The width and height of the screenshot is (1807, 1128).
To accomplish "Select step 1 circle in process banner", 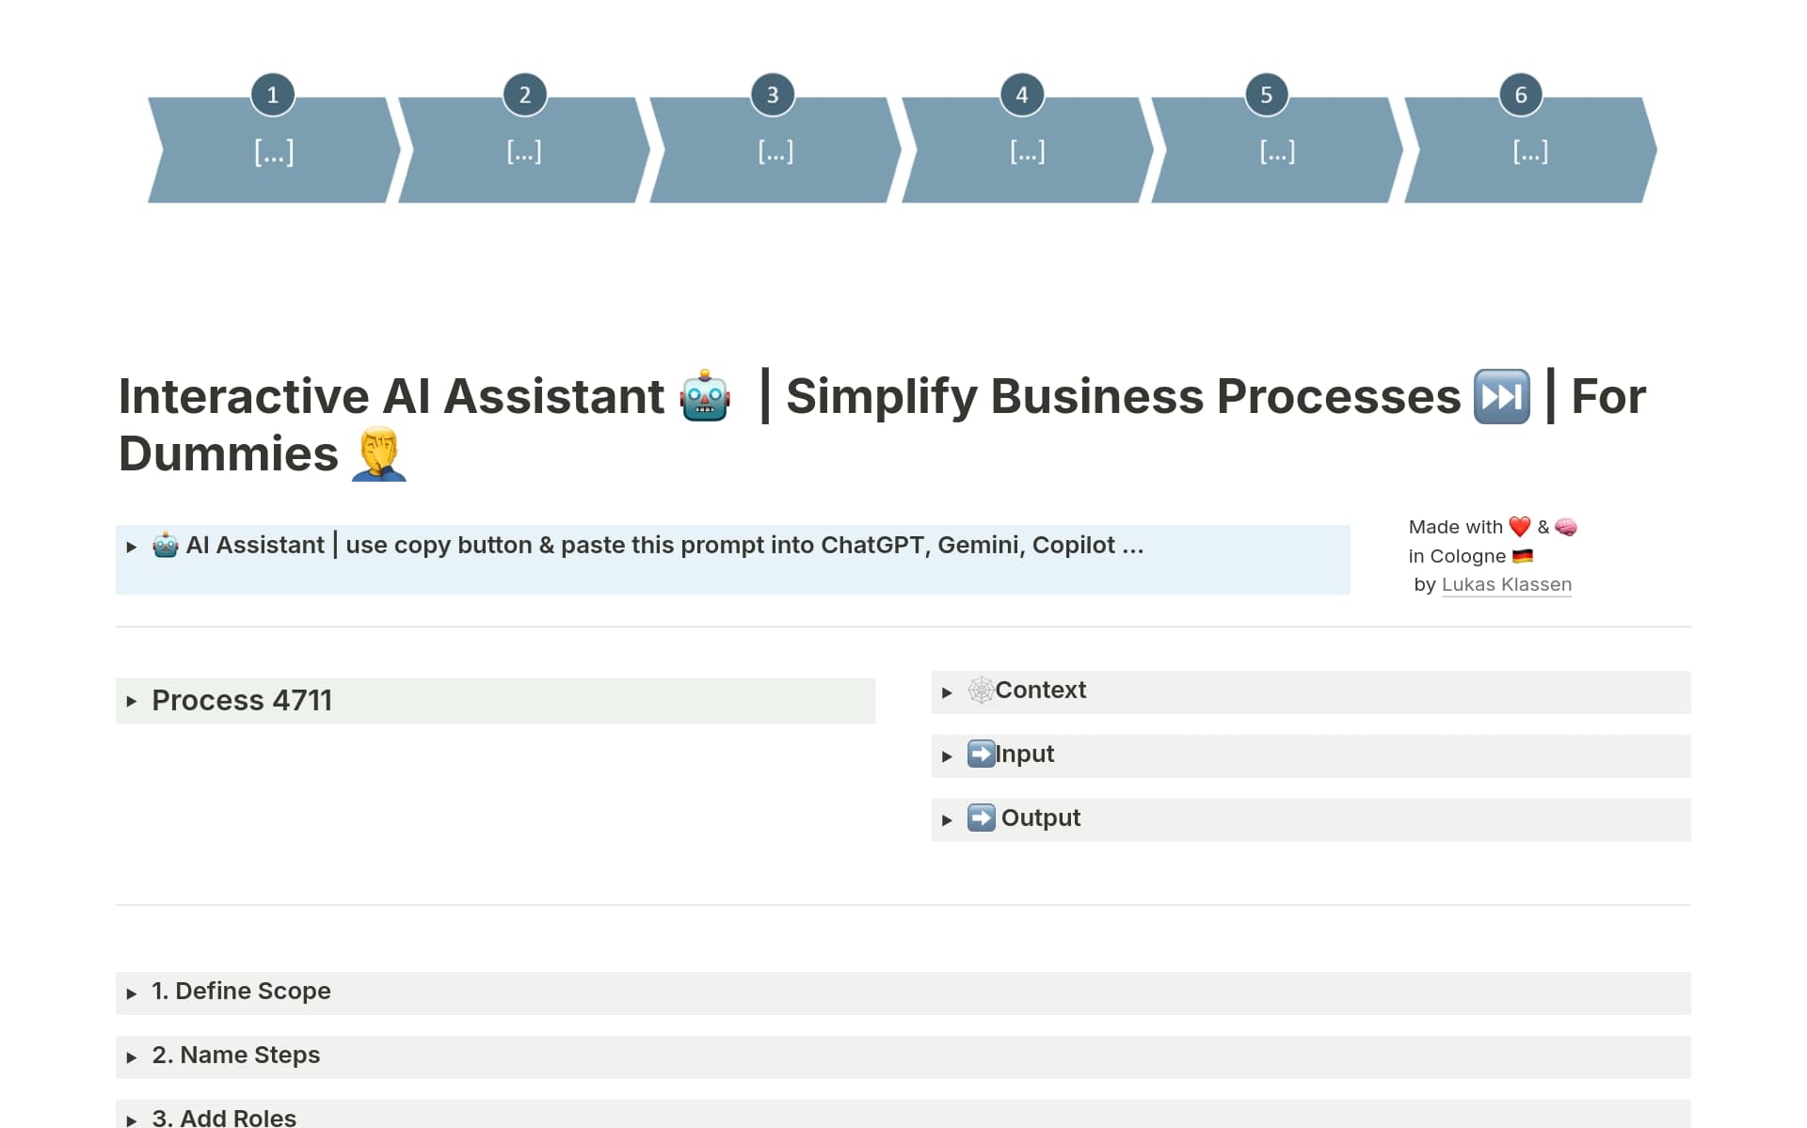I will tap(273, 95).
